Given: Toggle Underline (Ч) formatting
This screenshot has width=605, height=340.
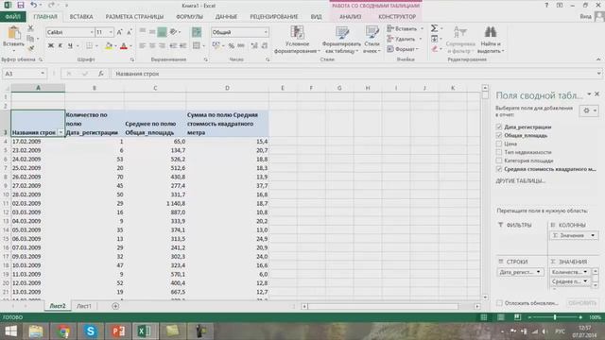Looking at the screenshot, I should pyautogui.click(x=70, y=46).
